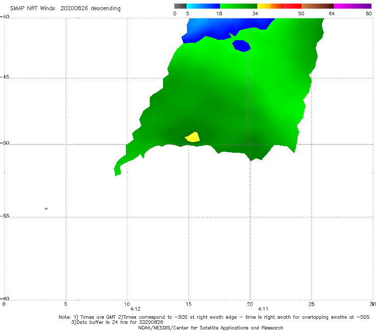Click the swath time label "4:12"
Viewport: 377px width, 331px height.
pyautogui.click(x=135, y=309)
